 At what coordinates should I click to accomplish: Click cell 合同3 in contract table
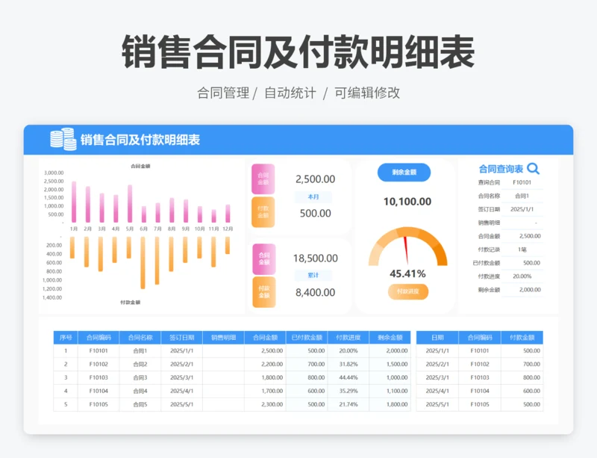140,377
